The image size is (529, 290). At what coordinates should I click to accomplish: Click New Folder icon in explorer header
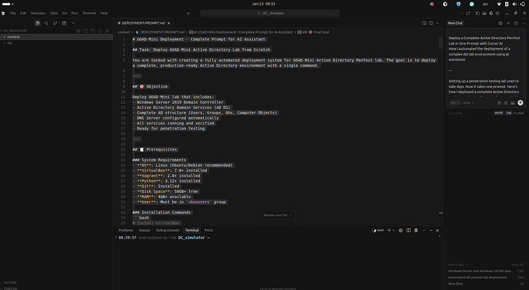point(93,30)
